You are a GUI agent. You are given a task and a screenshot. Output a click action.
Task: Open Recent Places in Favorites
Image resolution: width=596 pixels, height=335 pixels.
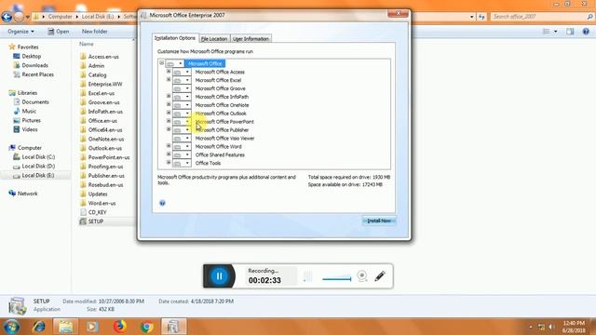click(34, 74)
